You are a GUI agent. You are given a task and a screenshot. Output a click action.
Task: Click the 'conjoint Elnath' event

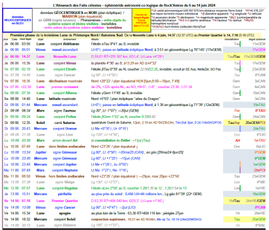65,69
